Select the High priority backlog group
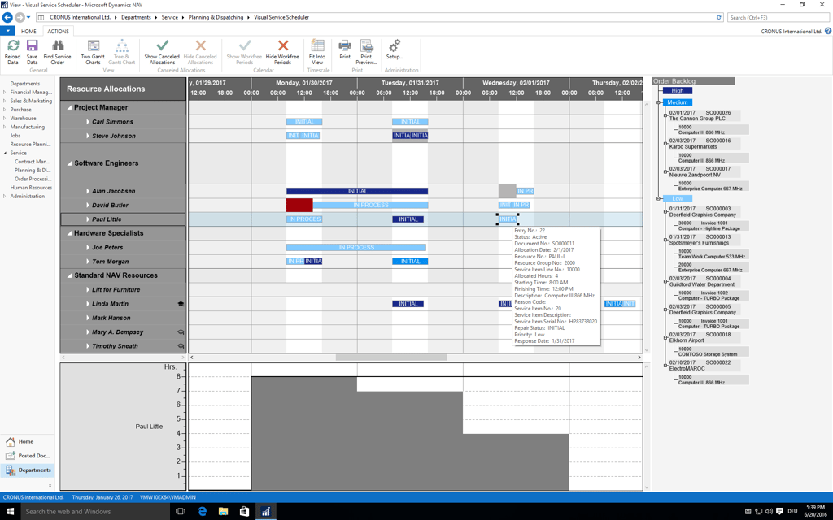This screenshot has width=833, height=520. tap(678, 91)
